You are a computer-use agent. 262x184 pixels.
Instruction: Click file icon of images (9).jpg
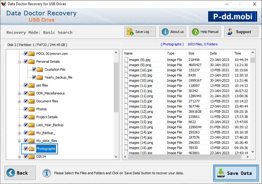click(x=126, y=60)
